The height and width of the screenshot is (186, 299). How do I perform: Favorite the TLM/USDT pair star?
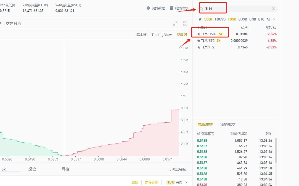[199, 34]
